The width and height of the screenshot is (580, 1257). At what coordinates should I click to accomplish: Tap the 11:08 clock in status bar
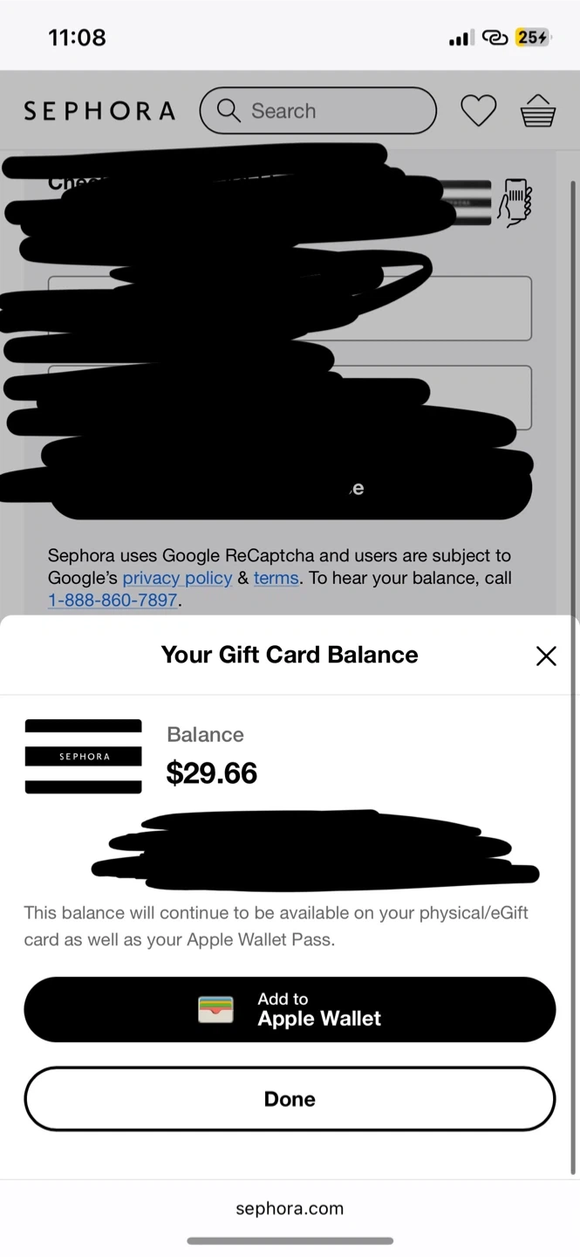pos(77,38)
